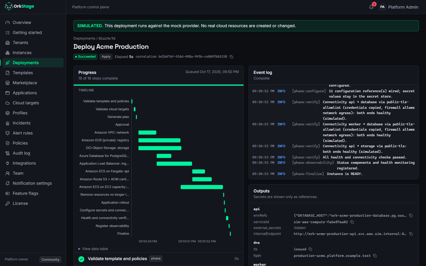Click the Instance is READY log entry
The height and width of the screenshot is (266, 426).
coord(333,174)
